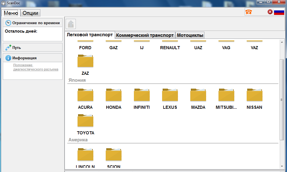Select the RENAULT label
This screenshot has height=172, width=287.
[170, 47]
